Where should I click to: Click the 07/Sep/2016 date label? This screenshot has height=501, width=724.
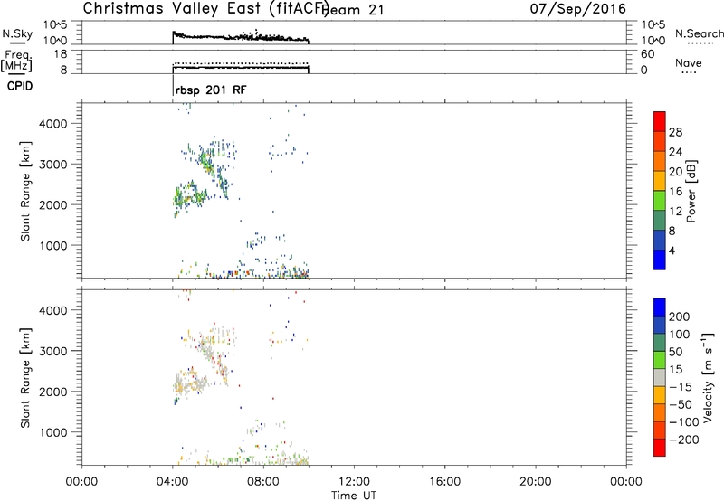[577, 9]
